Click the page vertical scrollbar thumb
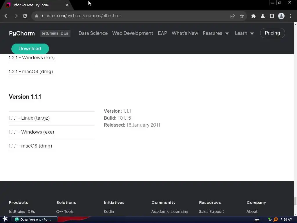 tap(295, 201)
